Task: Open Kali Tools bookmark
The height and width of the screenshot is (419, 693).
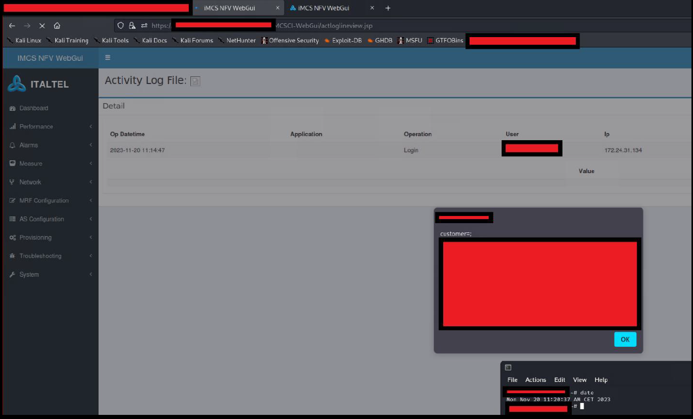Action: pos(111,41)
